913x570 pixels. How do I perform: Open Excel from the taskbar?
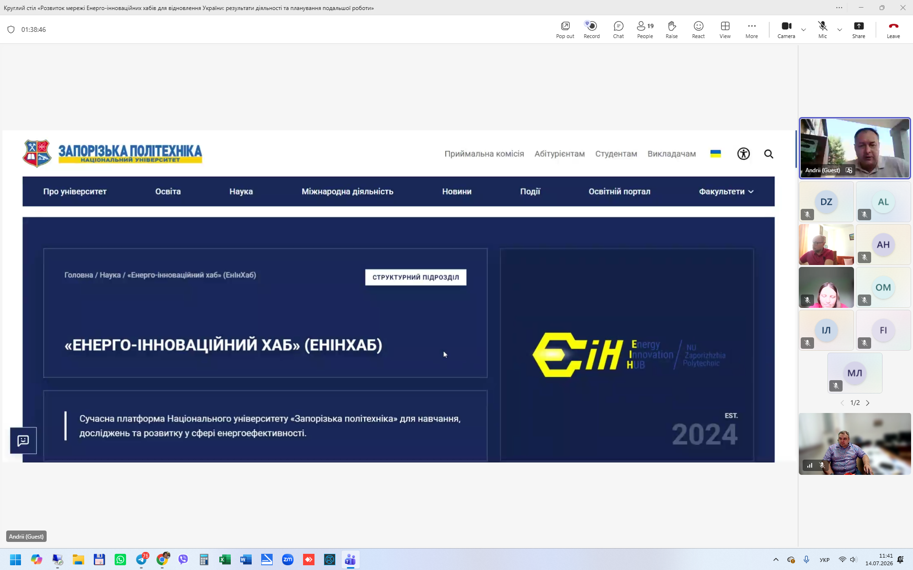point(225,560)
